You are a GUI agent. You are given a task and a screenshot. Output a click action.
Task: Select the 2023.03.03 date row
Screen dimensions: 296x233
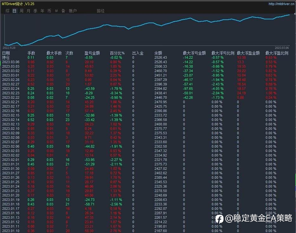tap(11, 66)
